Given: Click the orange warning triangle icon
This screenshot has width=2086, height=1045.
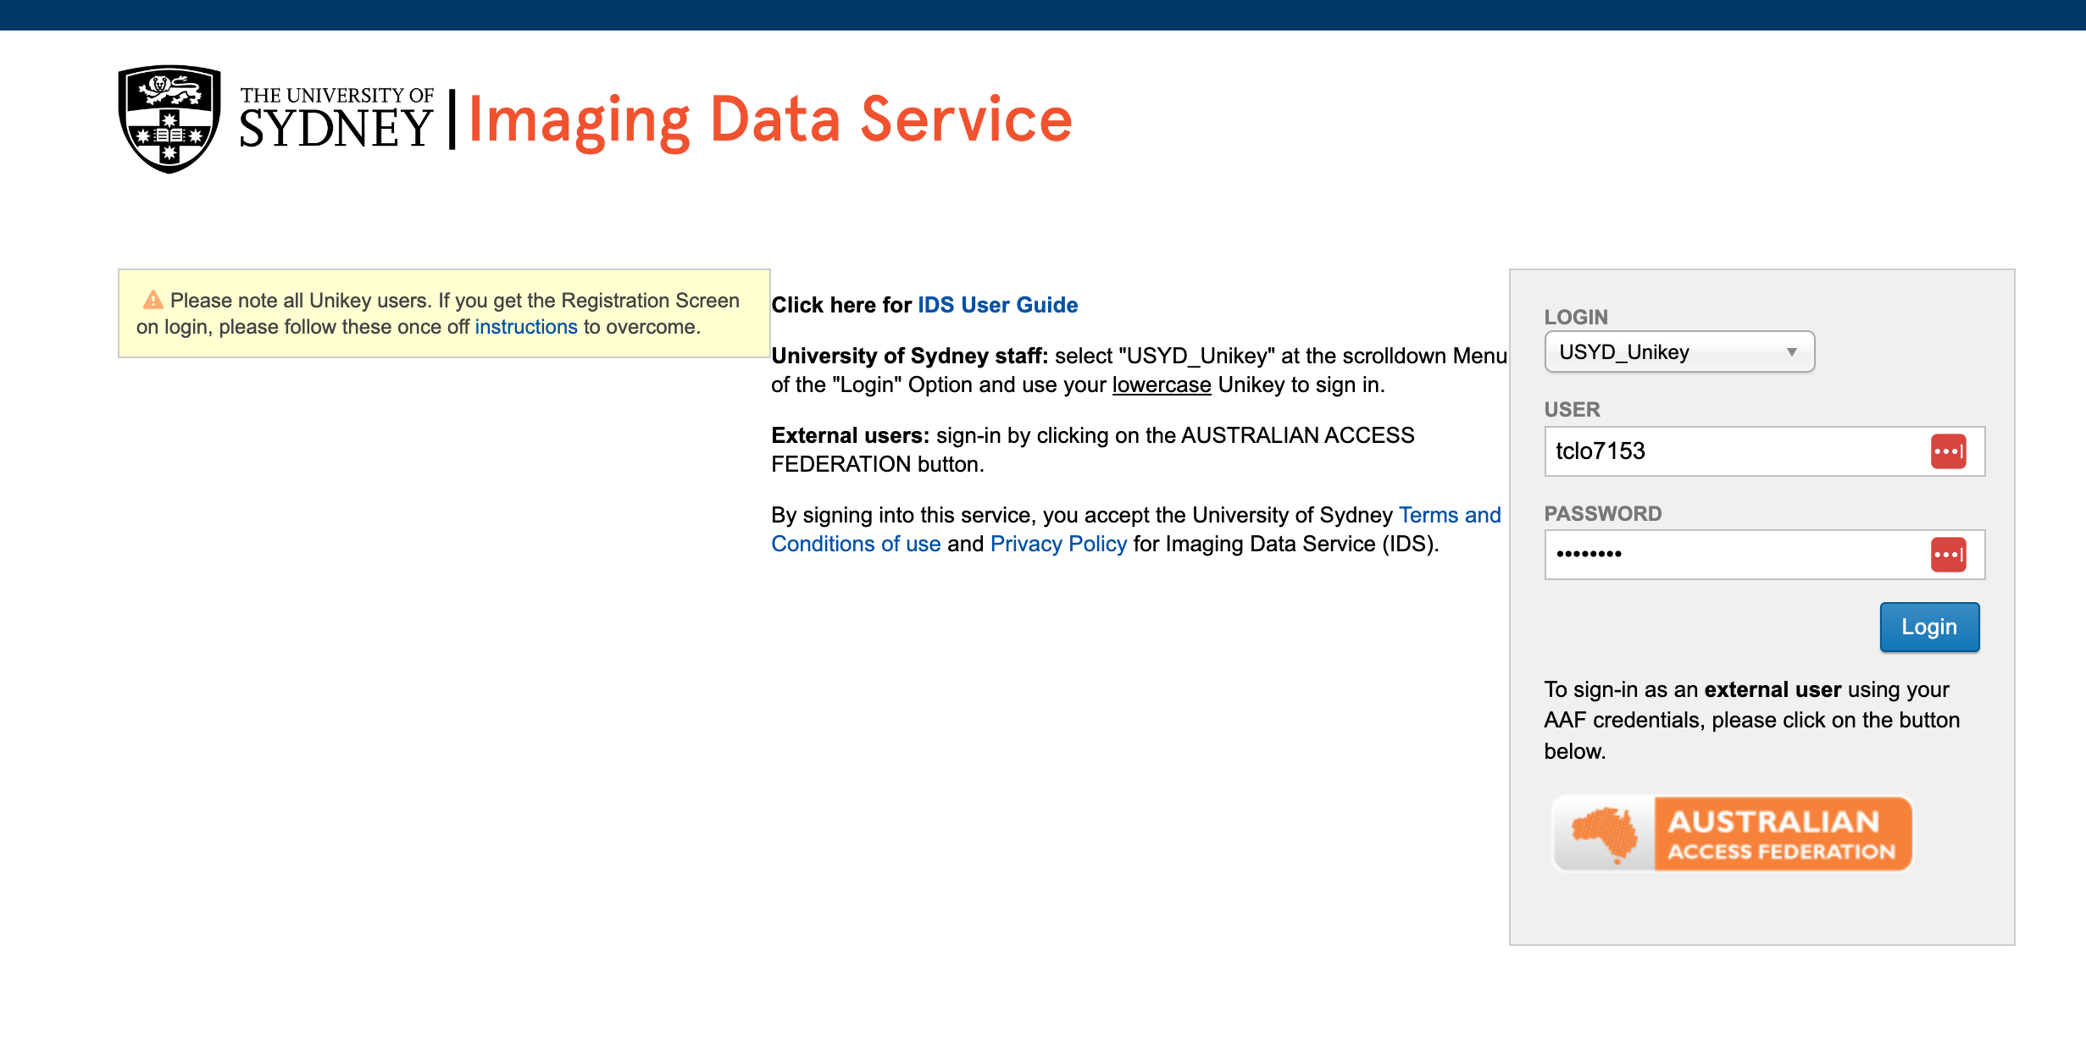Looking at the screenshot, I should [153, 300].
